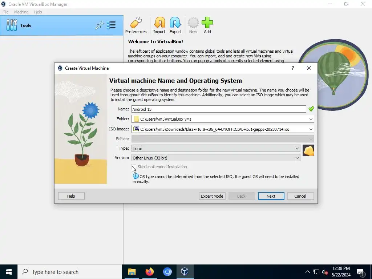Image resolution: width=372 pixels, height=279 pixels.
Task: Click the VirtualBox taskbar icon
Action: pos(185,272)
